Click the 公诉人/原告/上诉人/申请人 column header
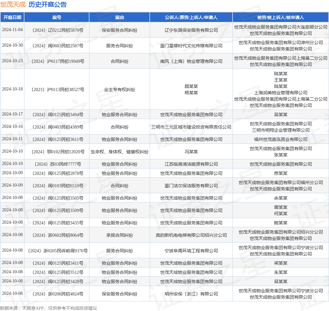This screenshot has width=329, height=311. [x=191, y=17]
